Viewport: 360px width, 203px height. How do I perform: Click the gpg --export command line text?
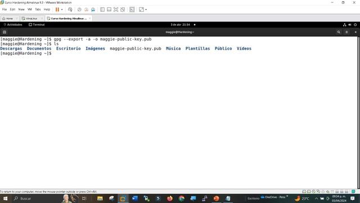102,39
